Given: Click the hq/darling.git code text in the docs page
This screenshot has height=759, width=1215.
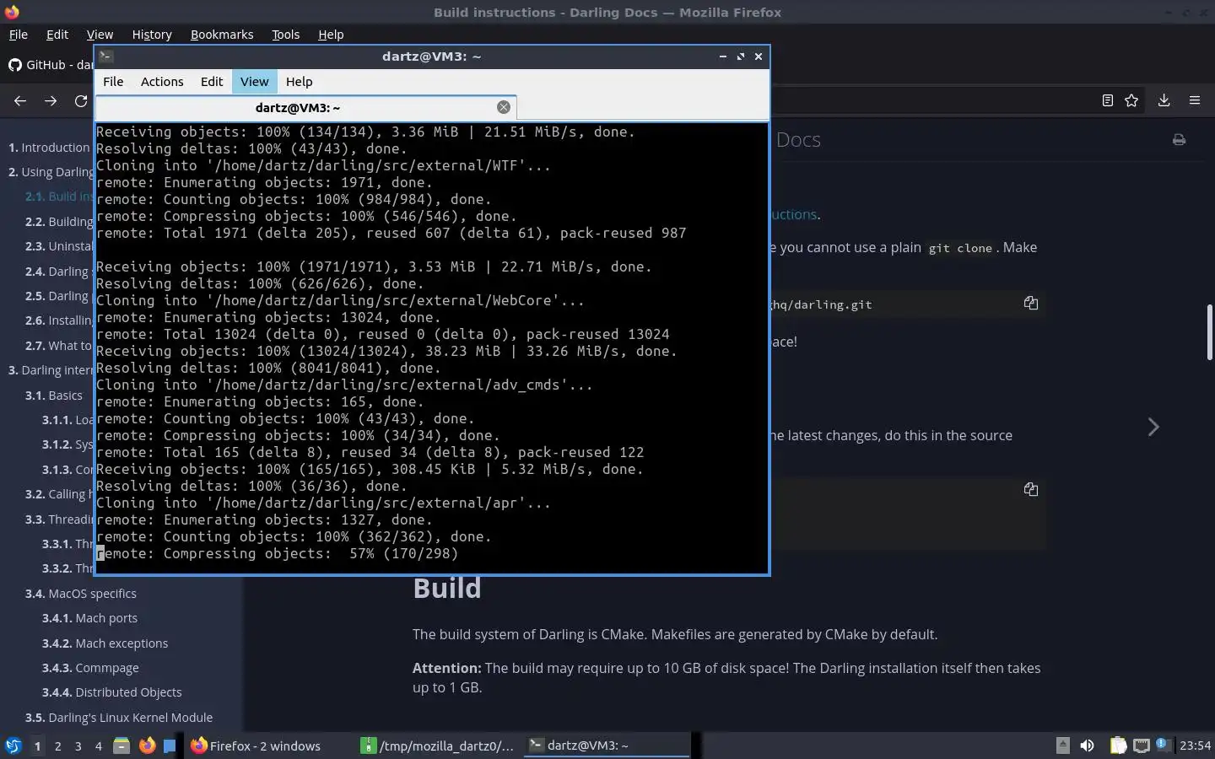Looking at the screenshot, I should [x=821, y=304].
